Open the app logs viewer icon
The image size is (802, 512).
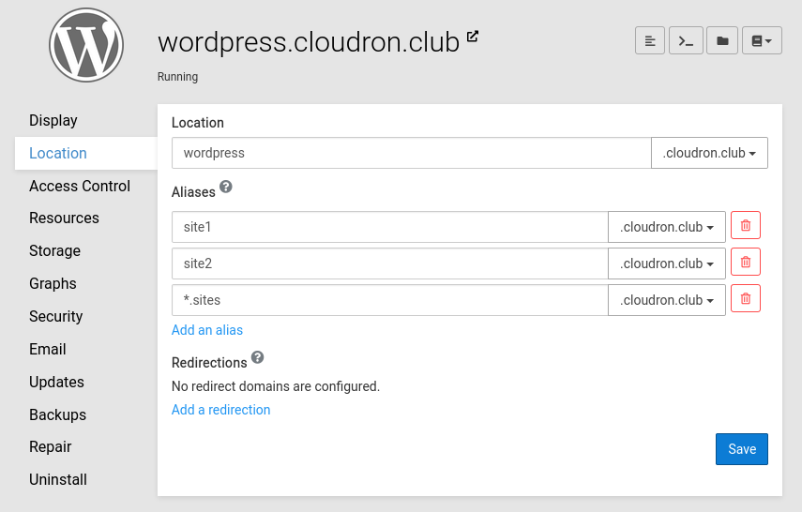(650, 40)
